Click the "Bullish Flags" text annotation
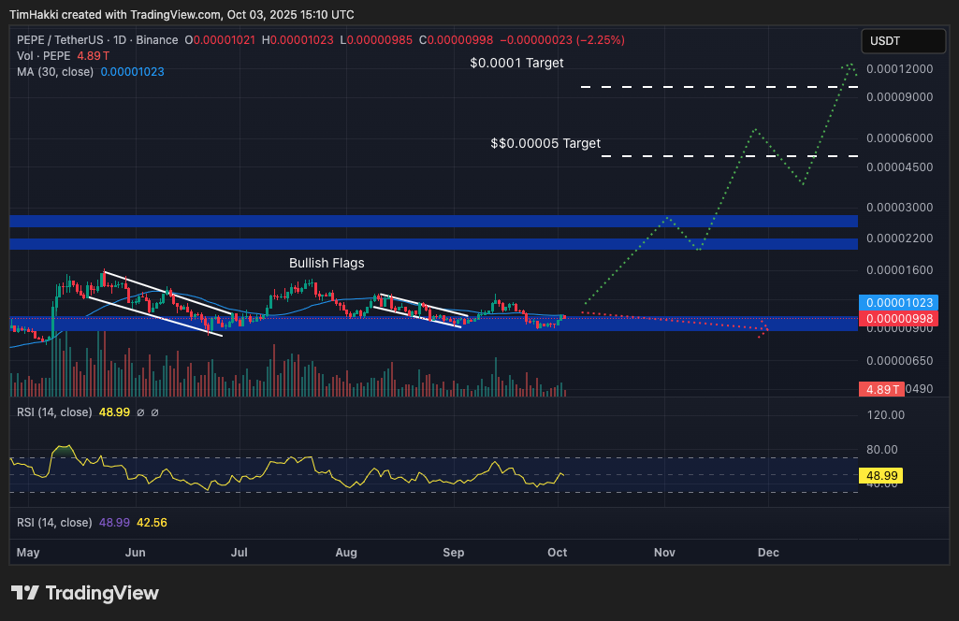 (327, 263)
